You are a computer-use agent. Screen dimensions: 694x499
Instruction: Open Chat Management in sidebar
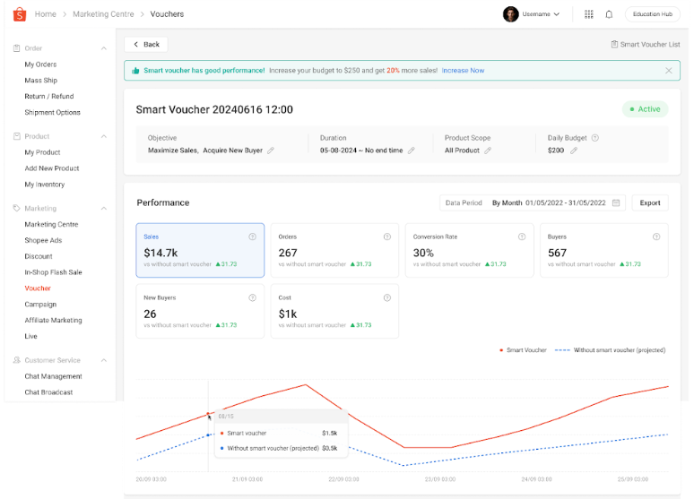click(x=53, y=376)
